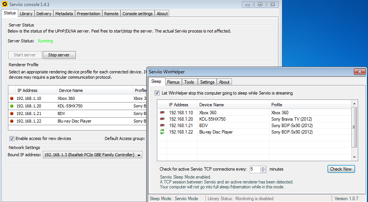Click red status dot beside 192.168.1.22
368x202 pixels.
pos(12,121)
